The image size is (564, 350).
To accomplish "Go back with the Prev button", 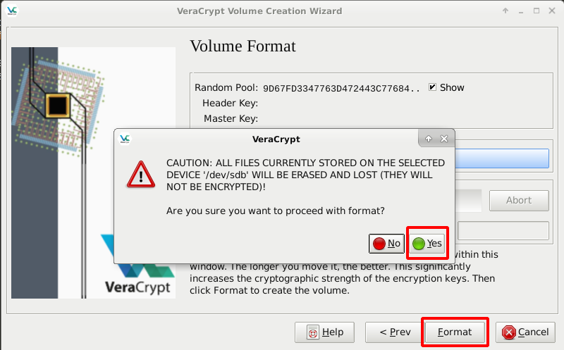I will click(x=395, y=332).
